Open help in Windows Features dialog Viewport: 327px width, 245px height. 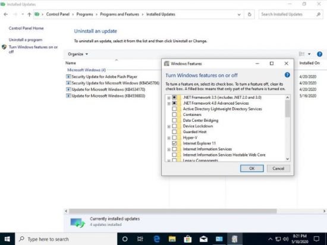pyautogui.click(x=287, y=75)
